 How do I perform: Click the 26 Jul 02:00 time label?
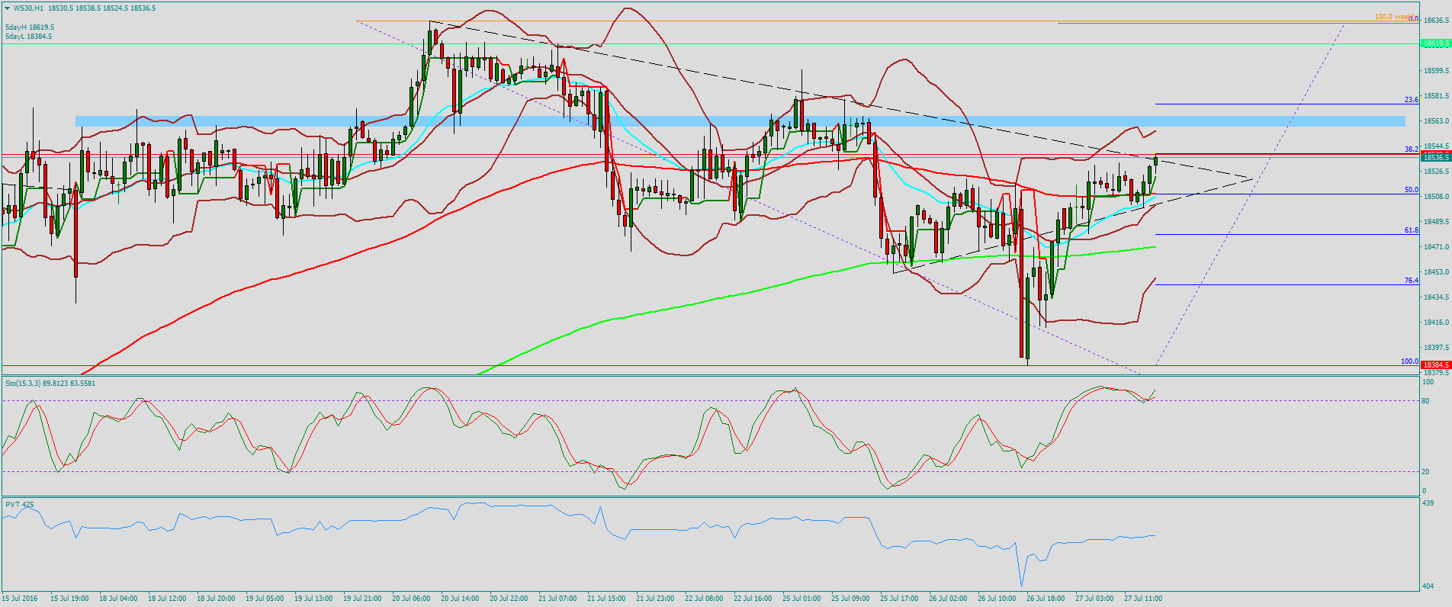click(x=948, y=599)
